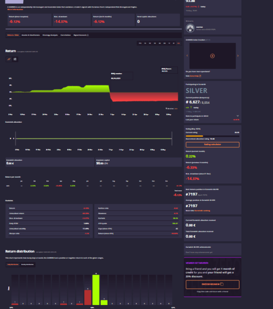Click the tall red bar in return distribution
The height and width of the screenshot is (309, 273).
pyautogui.click(x=88, y=298)
